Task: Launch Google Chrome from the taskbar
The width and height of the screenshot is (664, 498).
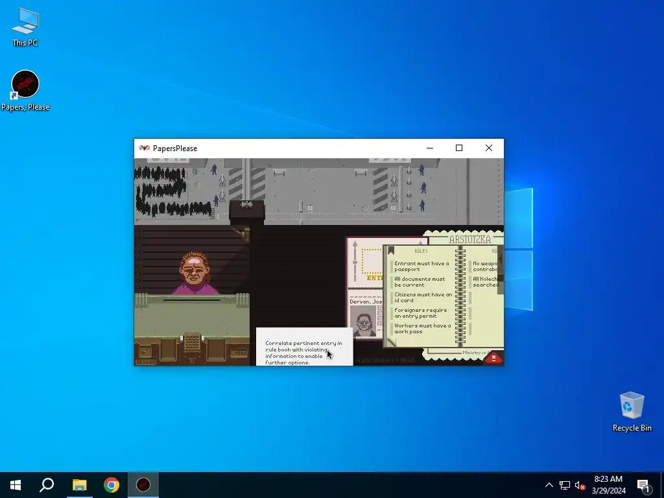Action: [112, 485]
